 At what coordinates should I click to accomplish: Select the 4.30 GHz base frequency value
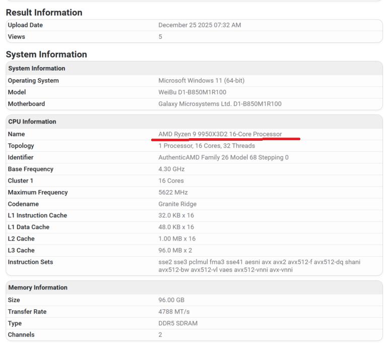171,169
